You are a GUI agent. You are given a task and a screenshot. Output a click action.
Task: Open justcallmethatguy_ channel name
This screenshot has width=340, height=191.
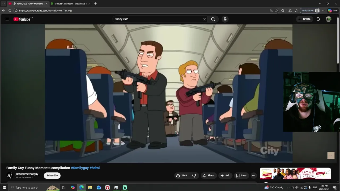pos(27,174)
